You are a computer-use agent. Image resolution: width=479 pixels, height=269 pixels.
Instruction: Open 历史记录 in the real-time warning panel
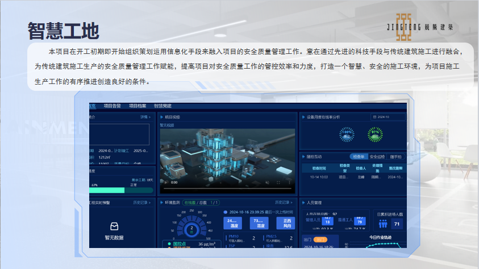click(x=142, y=202)
